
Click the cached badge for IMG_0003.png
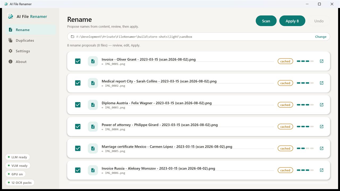[x=285, y=105]
